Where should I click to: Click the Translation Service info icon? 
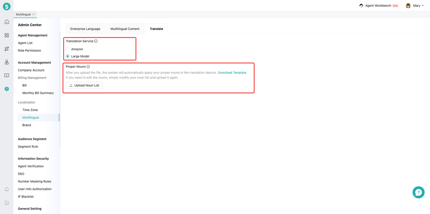pos(96,41)
